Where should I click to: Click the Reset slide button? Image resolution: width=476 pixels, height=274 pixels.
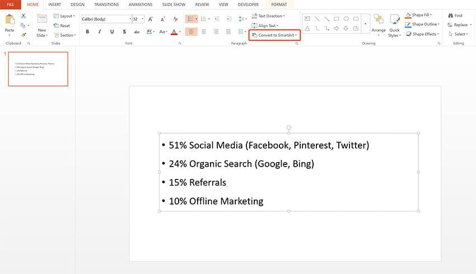pos(62,25)
